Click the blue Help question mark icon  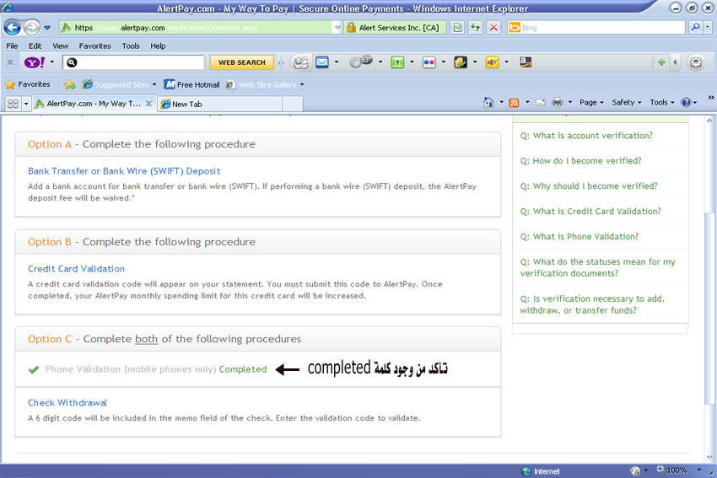[x=686, y=102]
